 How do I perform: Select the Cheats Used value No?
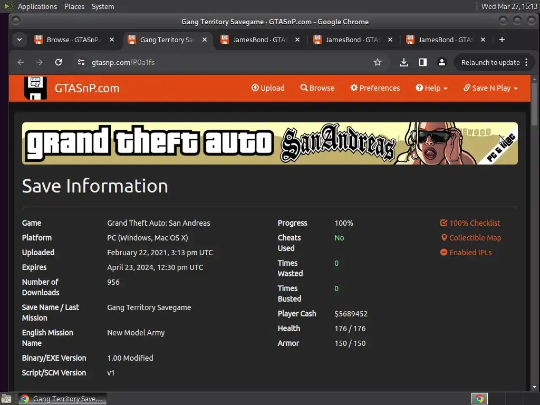click(x=339, y=238)
